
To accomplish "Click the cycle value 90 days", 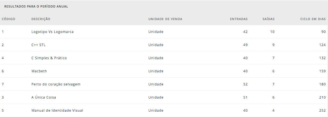I will click(x=324, y=32).
